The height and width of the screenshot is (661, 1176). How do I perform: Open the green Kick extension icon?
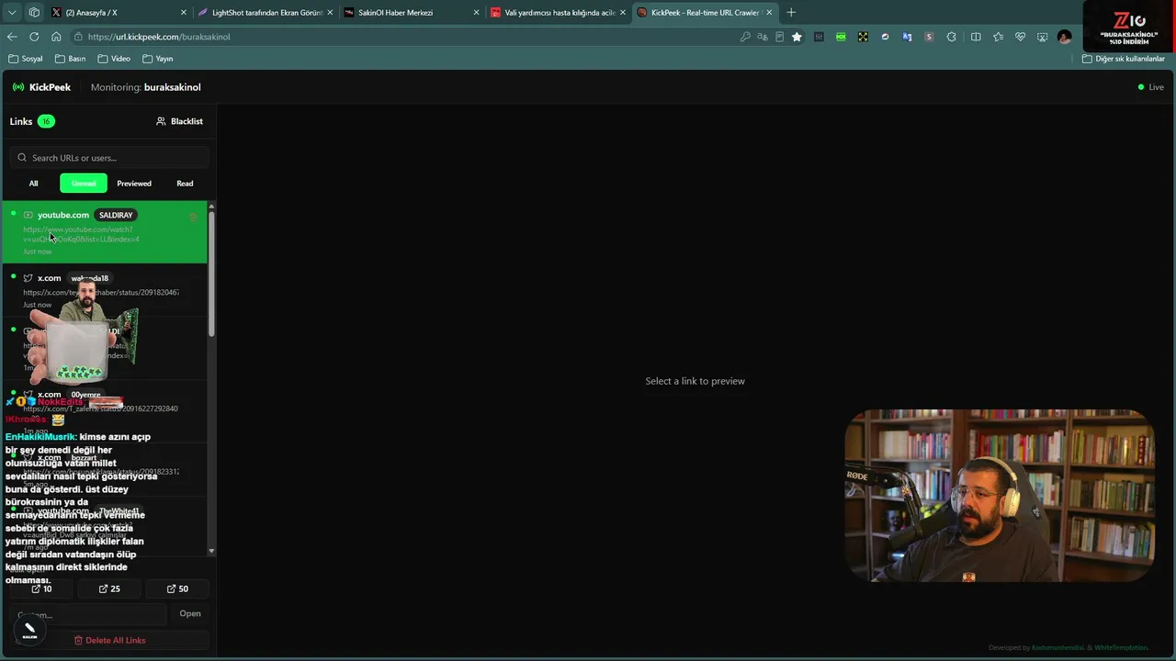tap(841, 37)
